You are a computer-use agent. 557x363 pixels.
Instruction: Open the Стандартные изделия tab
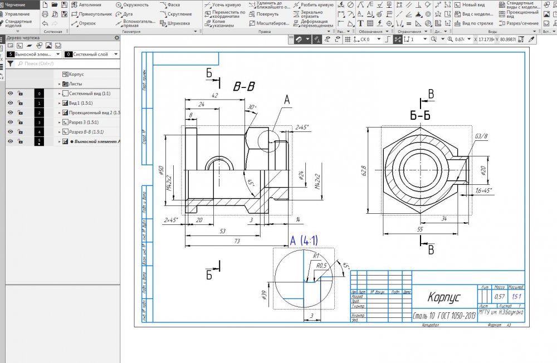click(x=18, y=24)
